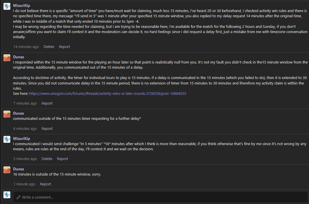Click Dunes' avatar on the 1 minute ago comment

[7, 170]
